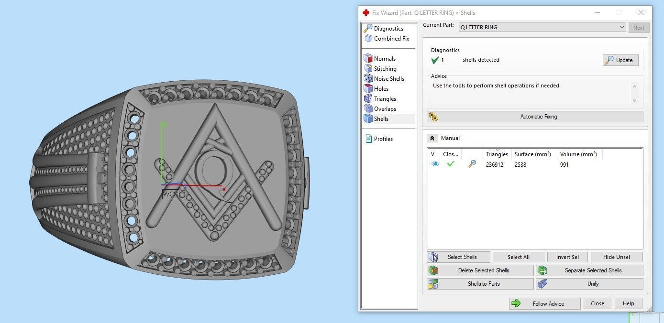The height and width of the screenshot is (323, 664).
Task: Click the flower icon on Automatic Fixing
Action: click(x=433, y=117)
